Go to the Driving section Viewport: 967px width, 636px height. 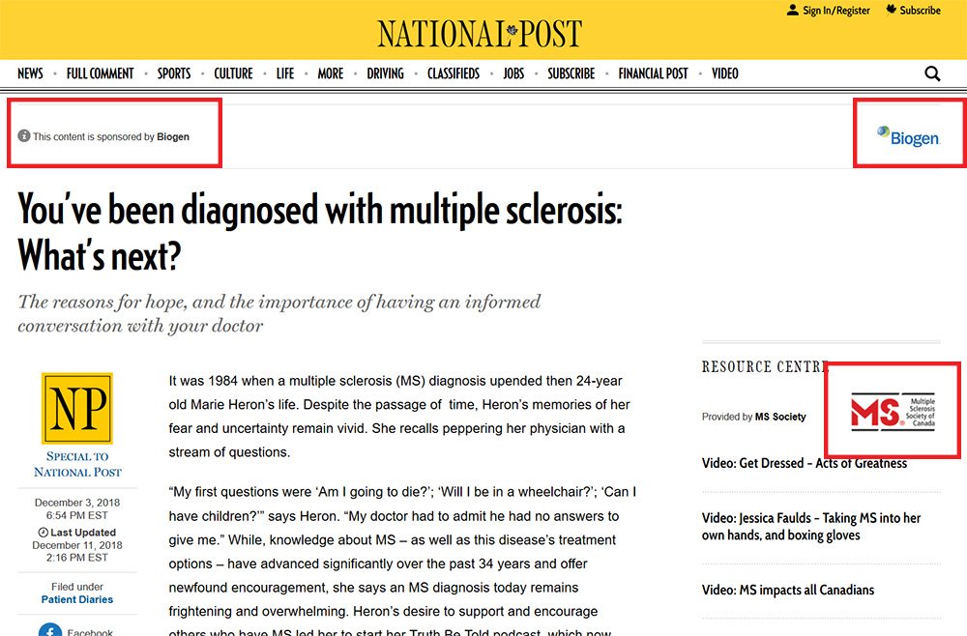386,74
